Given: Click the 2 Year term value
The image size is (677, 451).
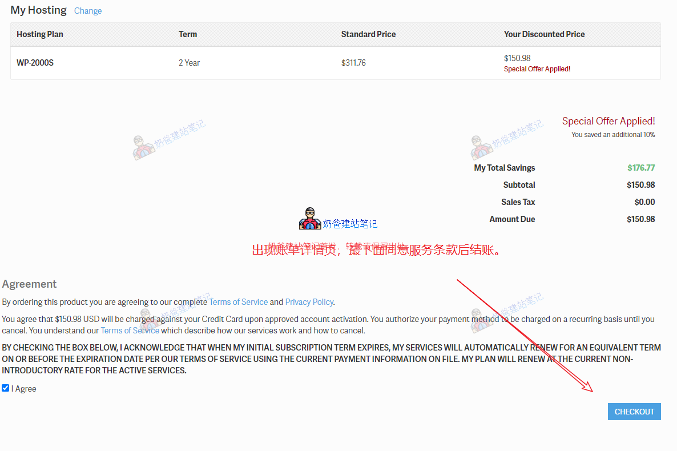Looking at the screenshot, I should 189,63.
